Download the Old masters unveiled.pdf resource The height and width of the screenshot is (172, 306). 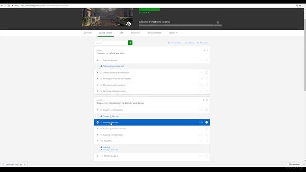pos(112,66)
